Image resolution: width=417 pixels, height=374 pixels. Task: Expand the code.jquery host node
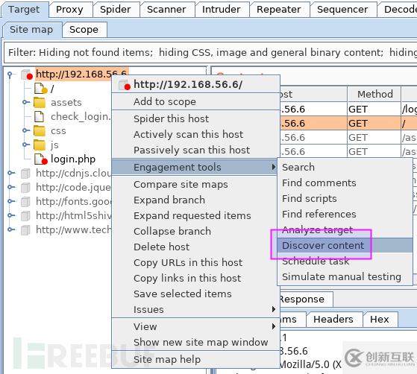pyautogui.click(x=10, y=187)
